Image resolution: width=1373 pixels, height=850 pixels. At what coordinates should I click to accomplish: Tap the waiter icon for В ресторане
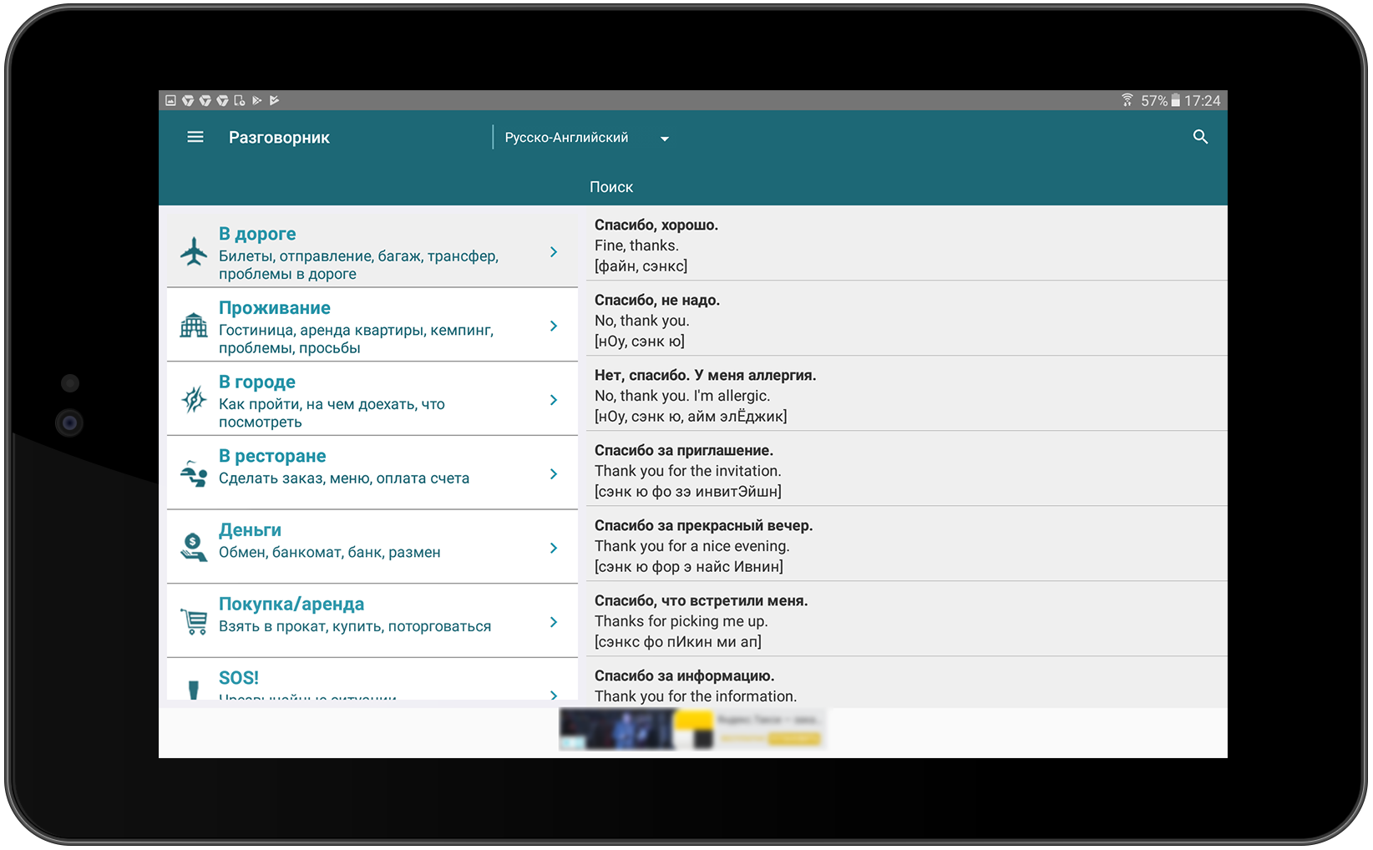point(194,474)
